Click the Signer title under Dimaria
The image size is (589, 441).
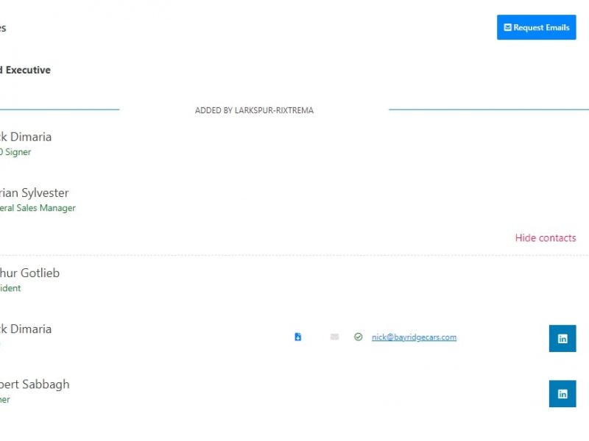[15, 152]
